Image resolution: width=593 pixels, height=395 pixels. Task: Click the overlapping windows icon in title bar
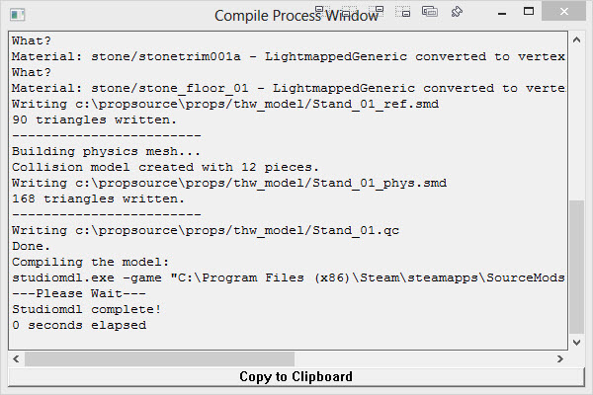430,11
